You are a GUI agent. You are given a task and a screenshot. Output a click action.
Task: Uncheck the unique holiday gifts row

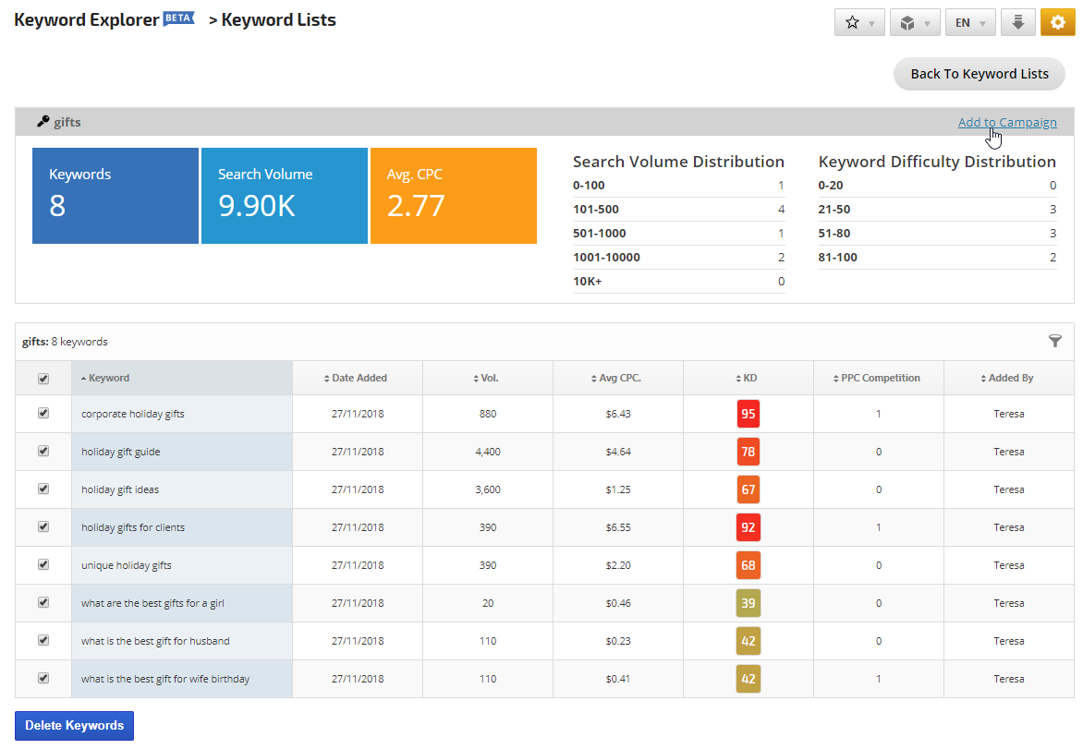click(43, 564)
